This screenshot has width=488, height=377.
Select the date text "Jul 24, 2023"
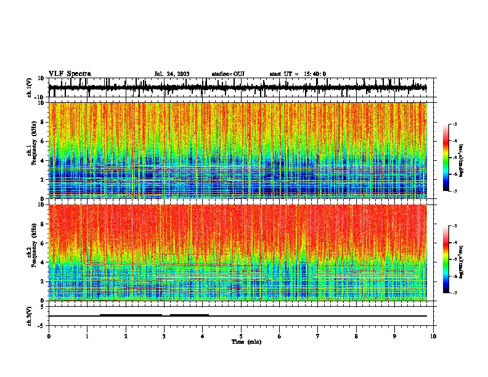pyautogui.click(x=172, y=74)
